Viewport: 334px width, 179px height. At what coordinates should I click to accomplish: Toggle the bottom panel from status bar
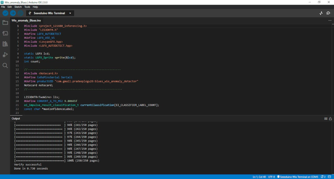point(330,177)
